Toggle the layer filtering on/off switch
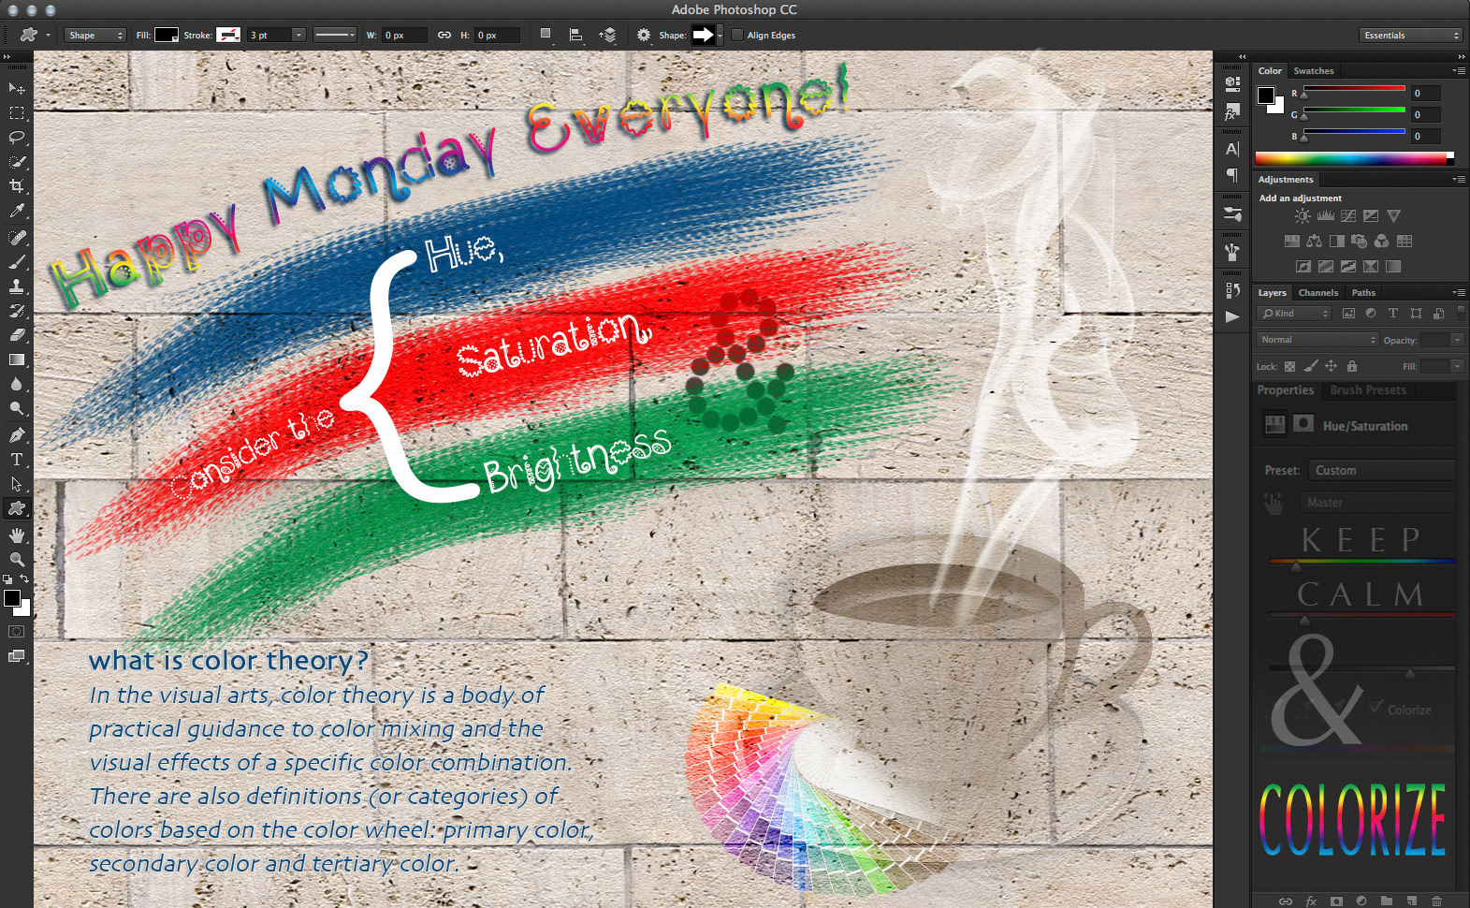Viewport: 1470px width, 908px height. [x=1461, y=314]
